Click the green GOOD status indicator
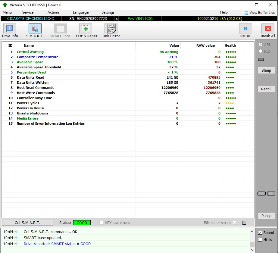Image resolution: width=278 pixels, height=253 pixels. tap(82, 223)
